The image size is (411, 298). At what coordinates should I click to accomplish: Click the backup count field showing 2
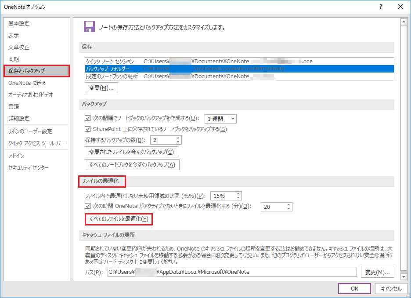click(x=162, y=140)
